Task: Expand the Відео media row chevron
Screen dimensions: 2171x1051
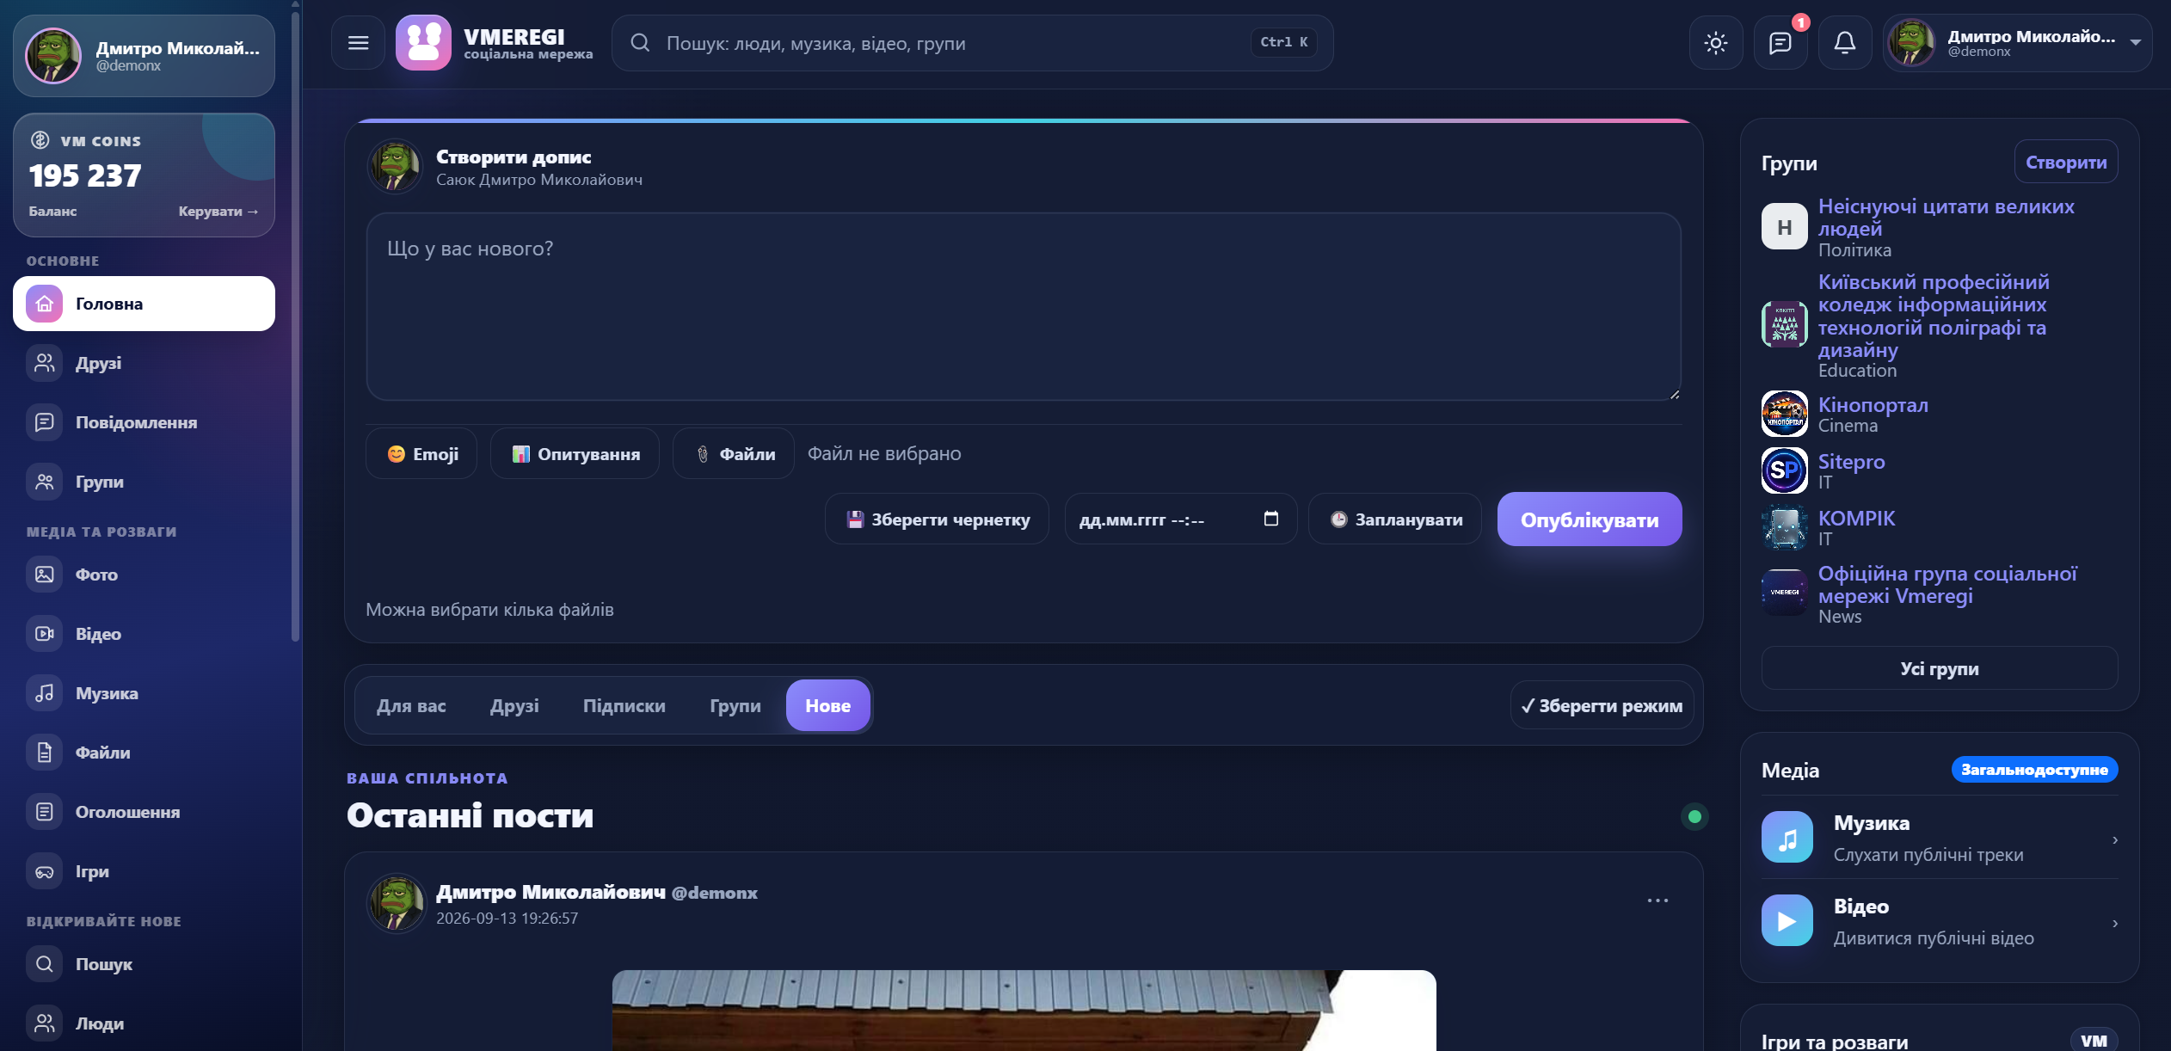Action: 2115,923
